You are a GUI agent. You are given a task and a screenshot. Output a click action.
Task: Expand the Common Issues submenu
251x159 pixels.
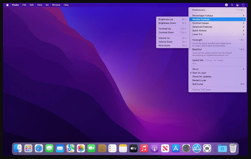(x=217, y=23)
